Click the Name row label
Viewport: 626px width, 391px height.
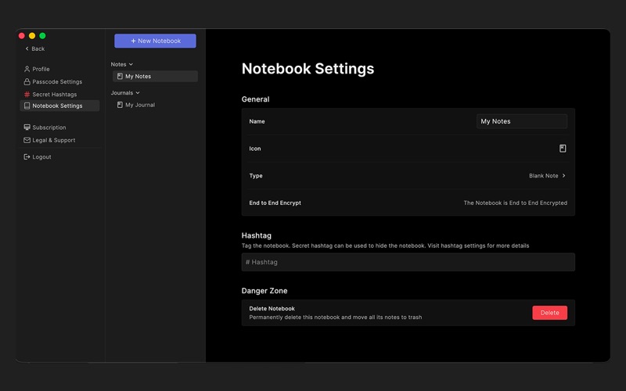click(257, 121)
